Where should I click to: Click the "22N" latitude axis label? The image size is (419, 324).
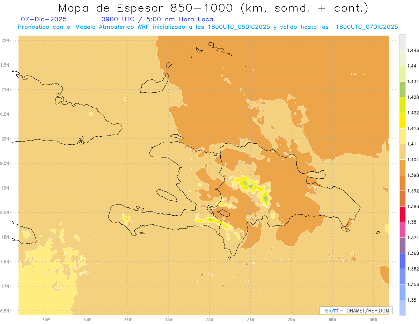click(x=5, y=41)
